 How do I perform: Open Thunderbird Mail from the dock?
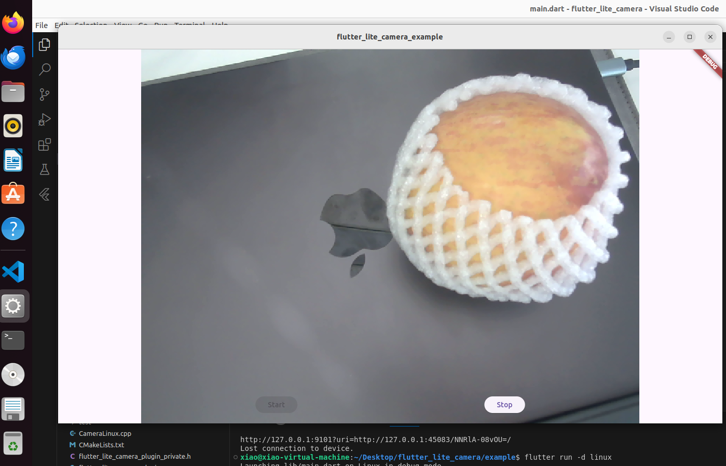(13, 58)
